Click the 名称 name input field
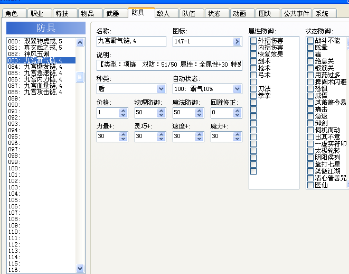Viewport: 349px width, 274px height. 131,41
